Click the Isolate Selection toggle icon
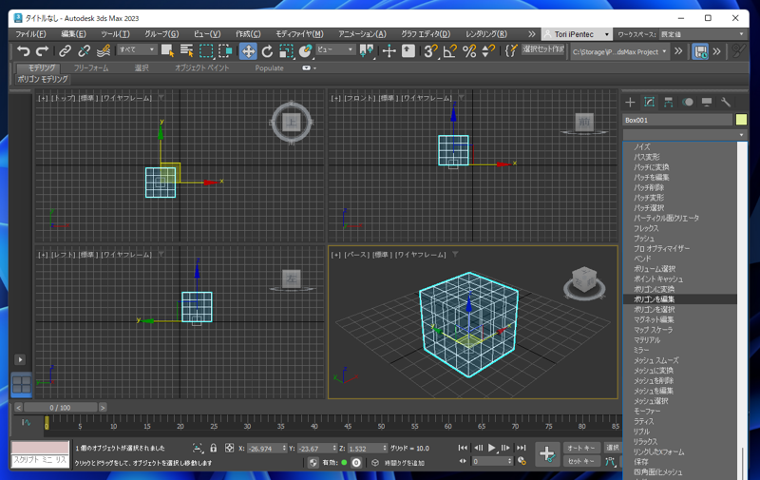Image resolution: width=760 pixels, height=480 pixels. click(198, 448)
